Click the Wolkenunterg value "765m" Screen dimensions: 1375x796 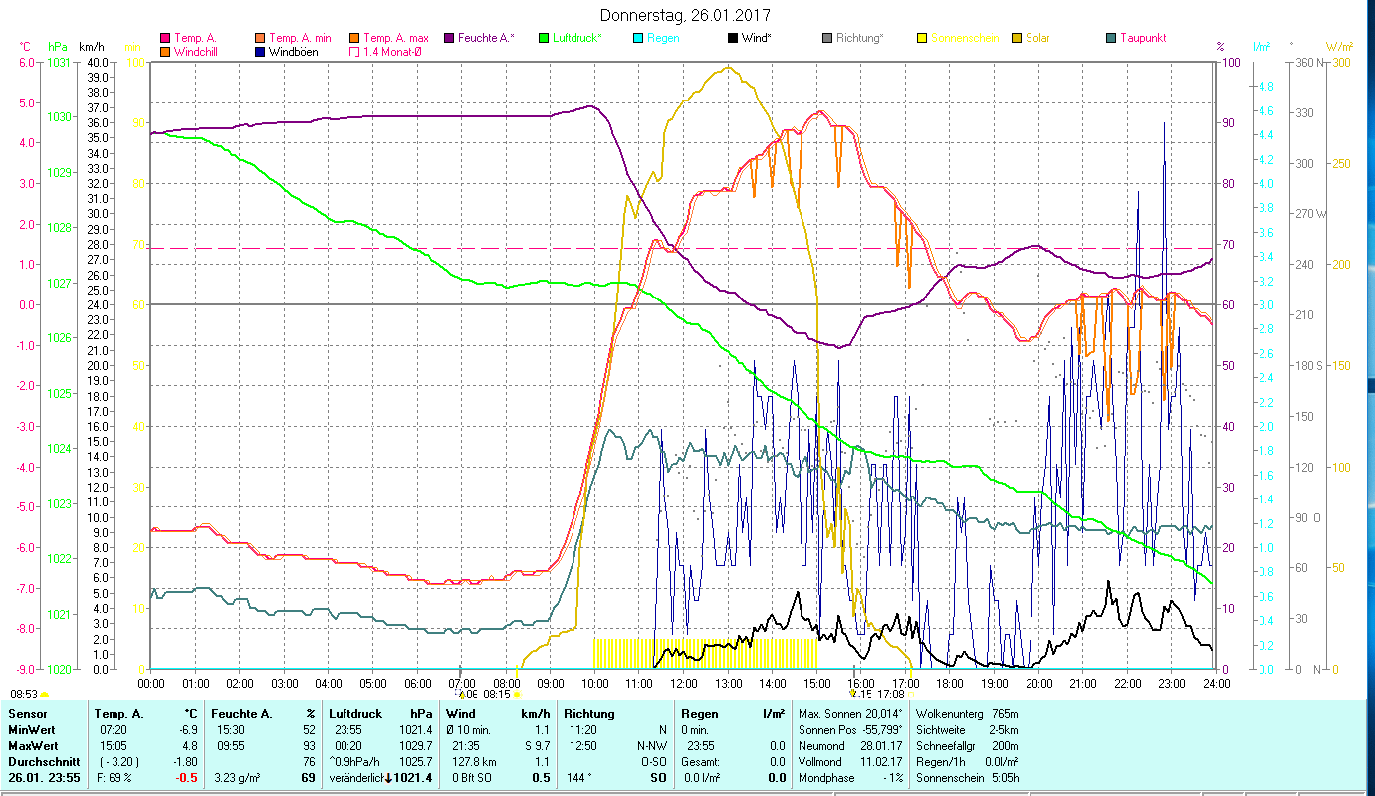pos(1006,713)
